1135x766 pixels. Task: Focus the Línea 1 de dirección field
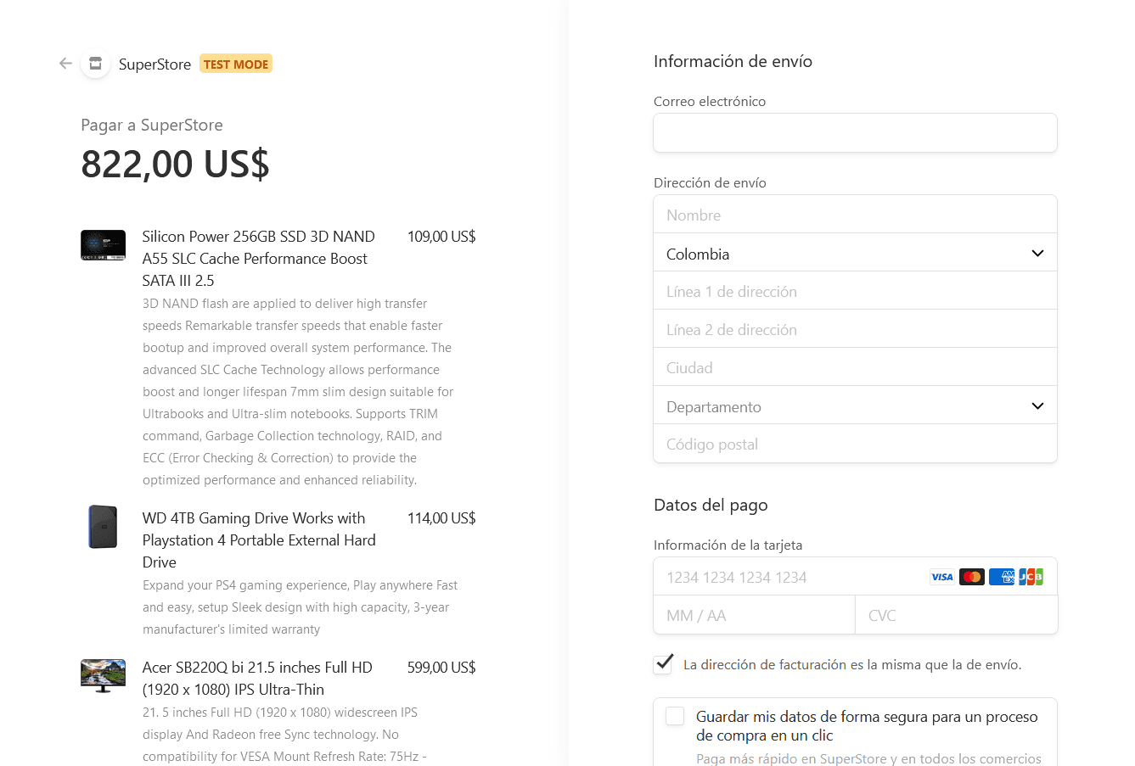855,291
